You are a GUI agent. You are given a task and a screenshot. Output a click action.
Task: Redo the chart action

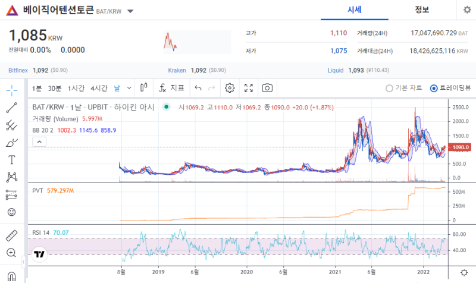pyautogui.click(x=212, y=88)
